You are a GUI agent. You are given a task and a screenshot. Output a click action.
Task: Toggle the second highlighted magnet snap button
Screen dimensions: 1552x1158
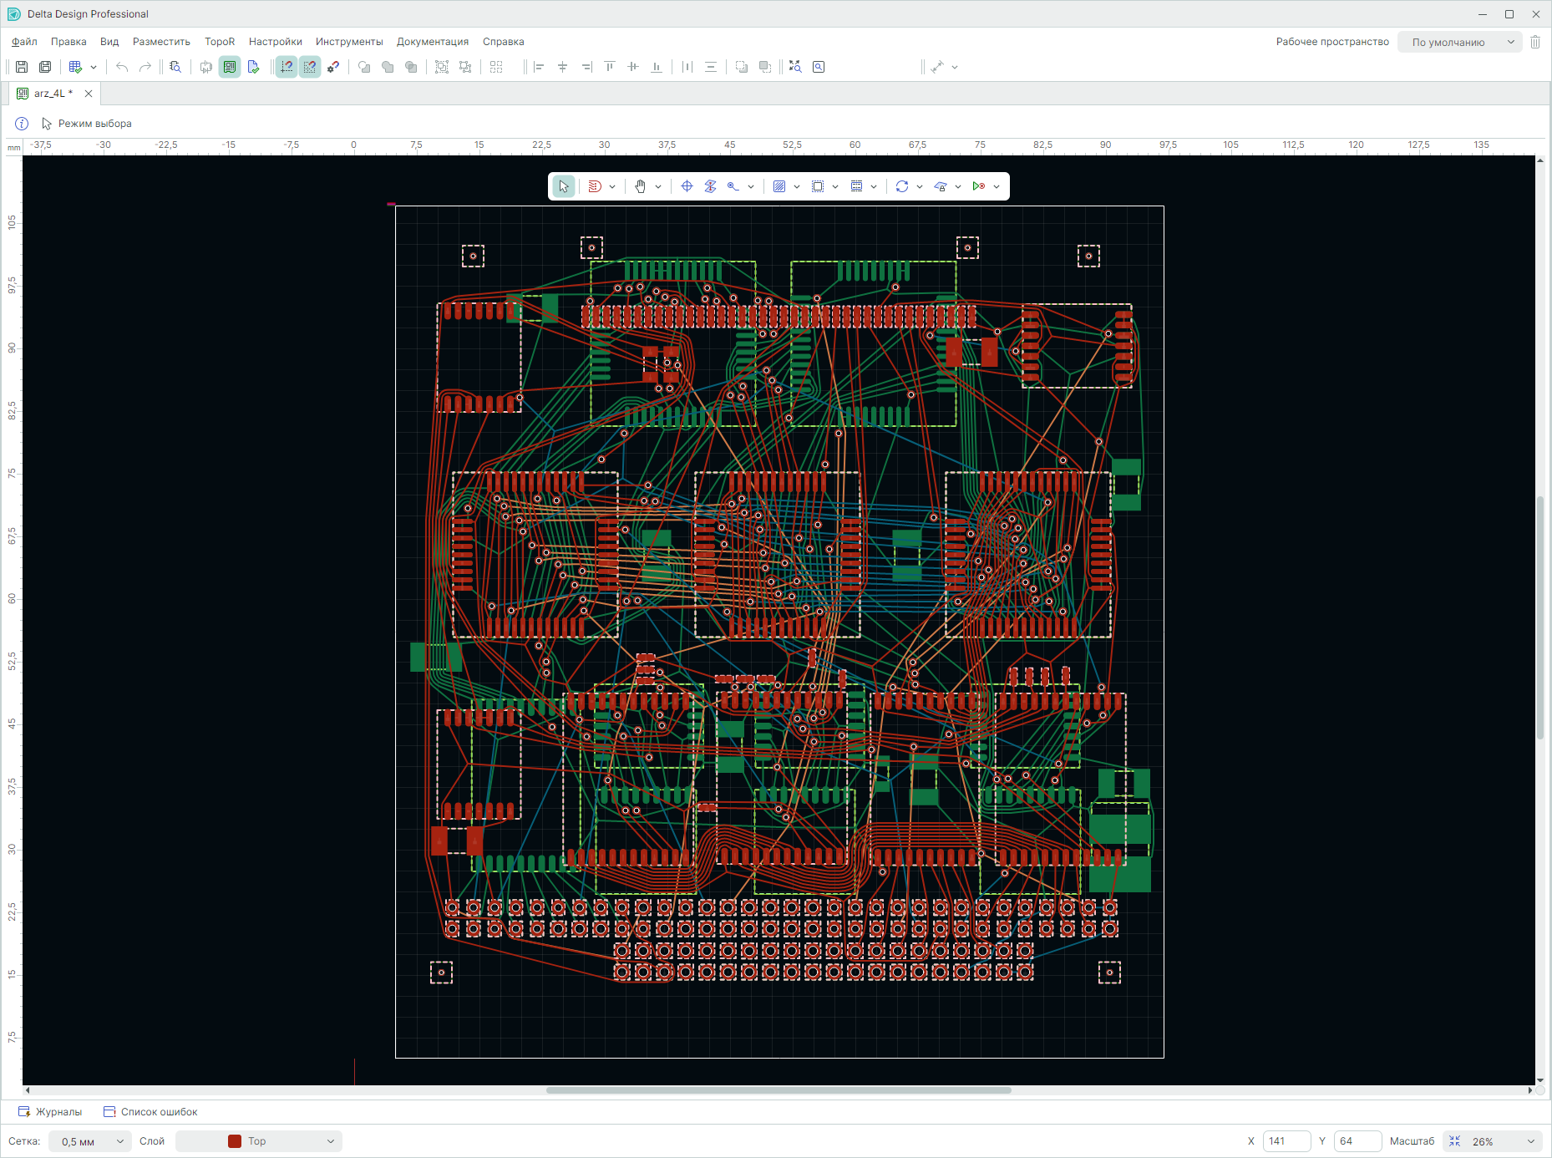point(310,67)
